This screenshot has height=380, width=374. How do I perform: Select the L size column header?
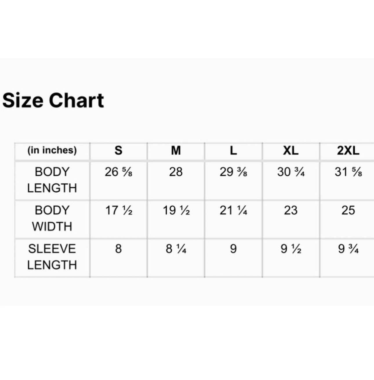click(x=233, y=151)
